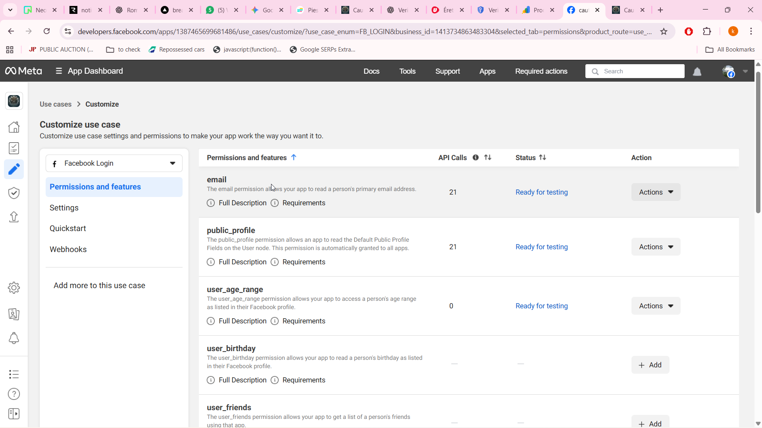
Task: Click the browser address bar URL
Action: point(364,31)
